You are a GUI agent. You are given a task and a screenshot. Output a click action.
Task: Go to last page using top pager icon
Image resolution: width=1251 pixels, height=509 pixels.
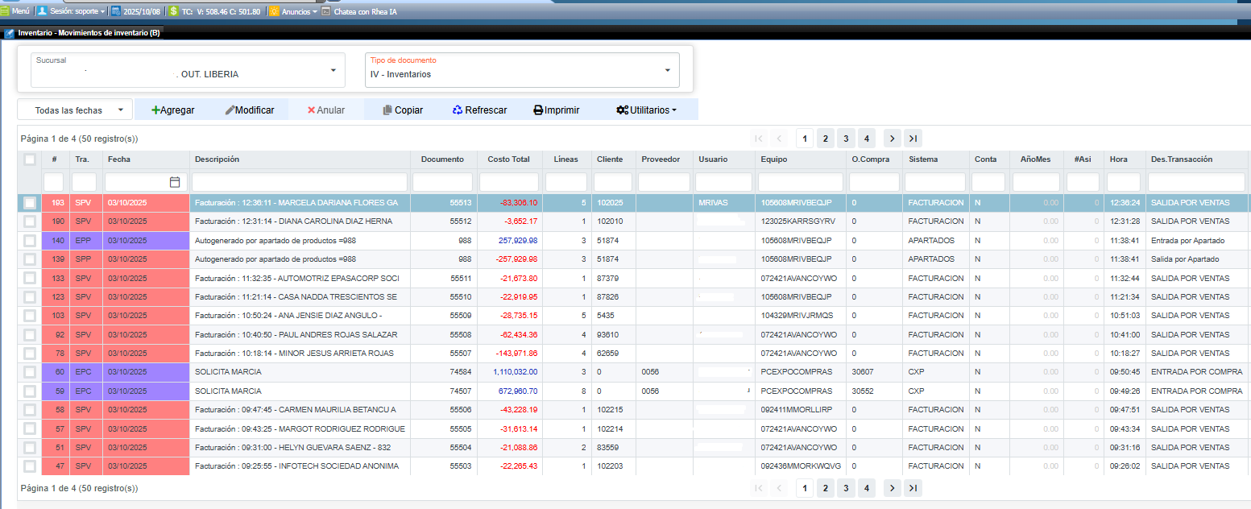(x=913, y=139)
